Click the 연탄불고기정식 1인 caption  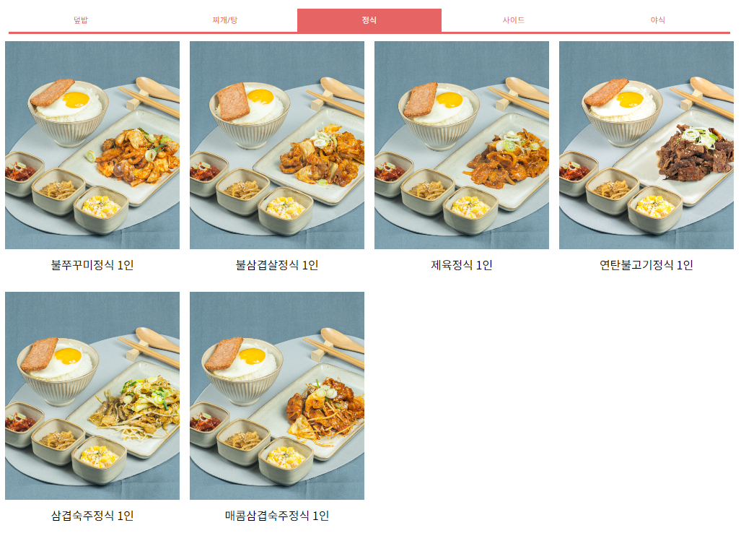click(646, 265)
